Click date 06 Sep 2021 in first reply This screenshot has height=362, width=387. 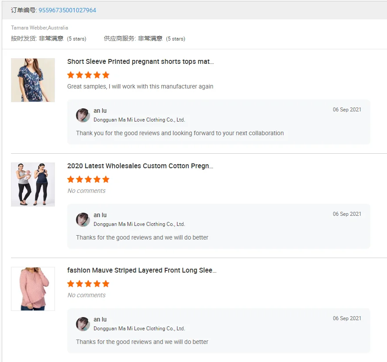point(347,110)
